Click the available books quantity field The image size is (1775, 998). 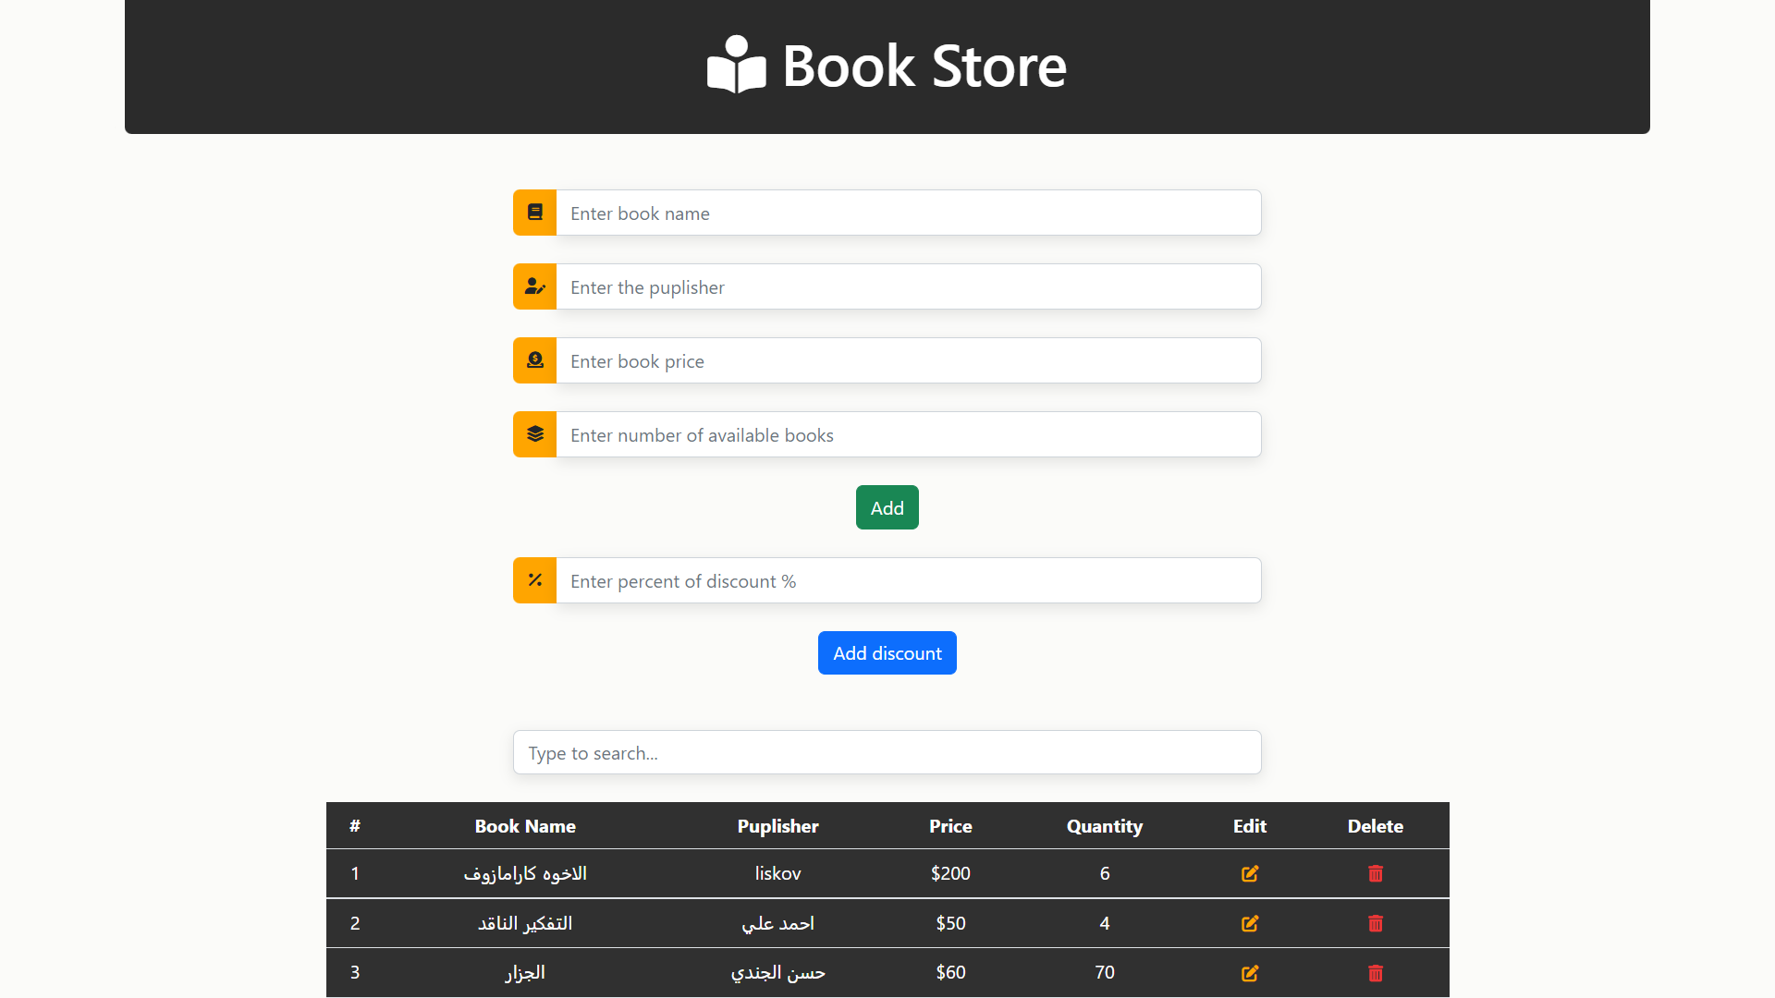(908, 434)
